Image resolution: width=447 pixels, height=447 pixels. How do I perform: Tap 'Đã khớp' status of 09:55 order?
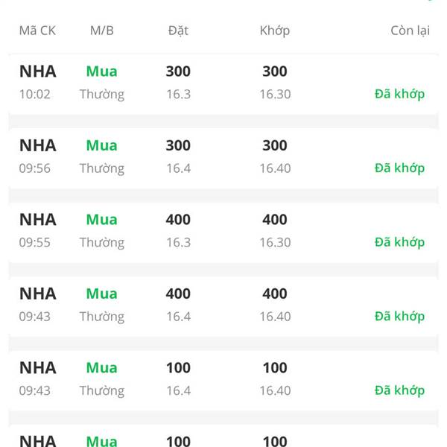399,242
